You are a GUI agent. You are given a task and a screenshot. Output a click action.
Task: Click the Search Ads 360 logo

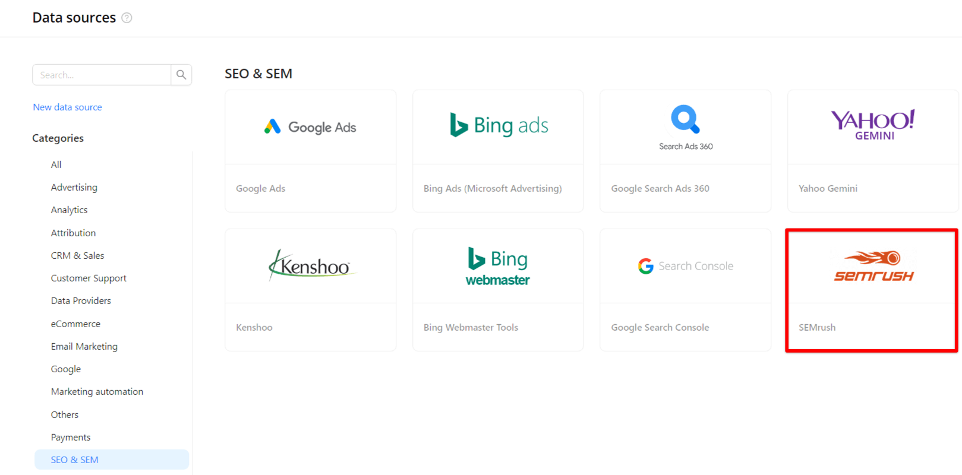coord(686,128)
